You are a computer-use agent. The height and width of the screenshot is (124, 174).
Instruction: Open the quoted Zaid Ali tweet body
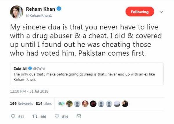click(x=84, y=76)
